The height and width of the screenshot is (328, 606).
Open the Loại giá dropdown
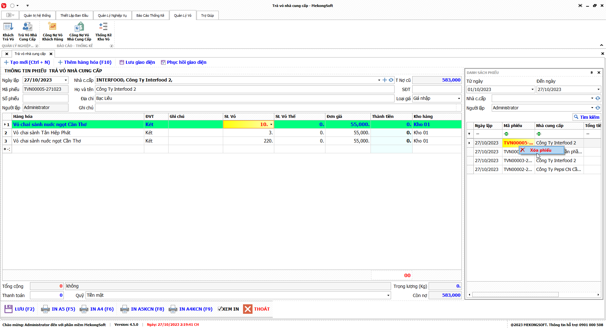(459, 99)
